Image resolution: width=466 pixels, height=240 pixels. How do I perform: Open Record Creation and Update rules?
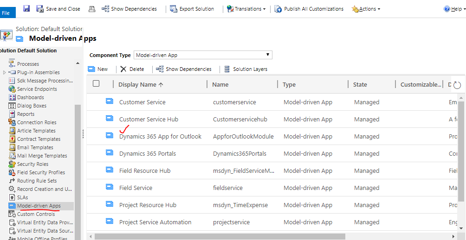click(x=45, y=189)
